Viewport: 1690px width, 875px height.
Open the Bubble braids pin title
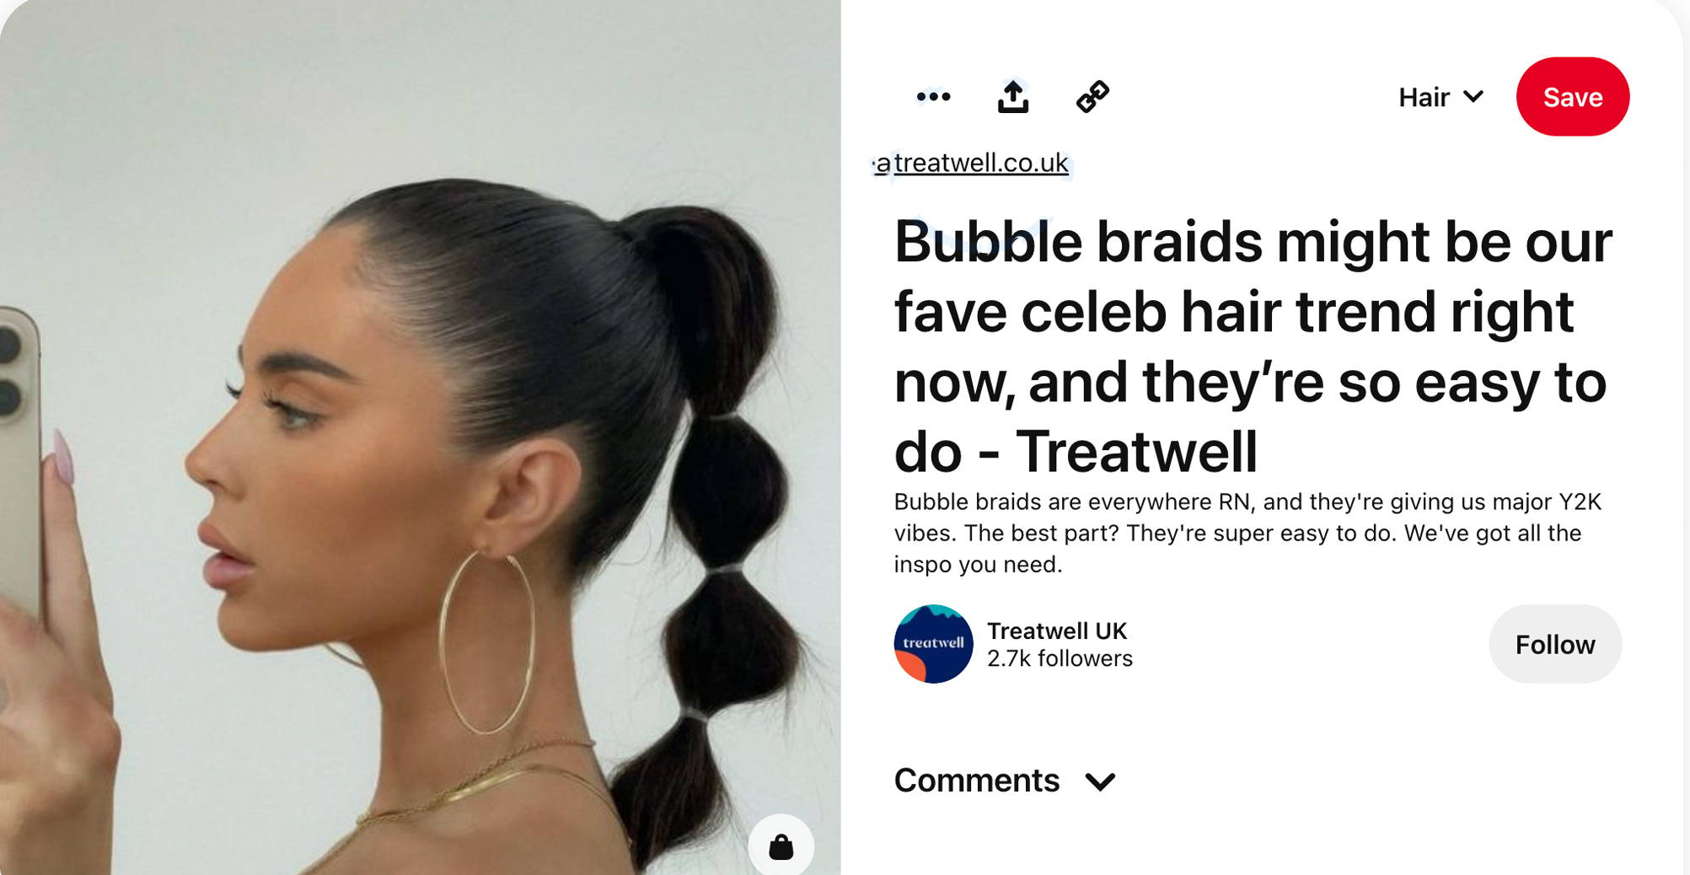click(x=1253, y=346)
